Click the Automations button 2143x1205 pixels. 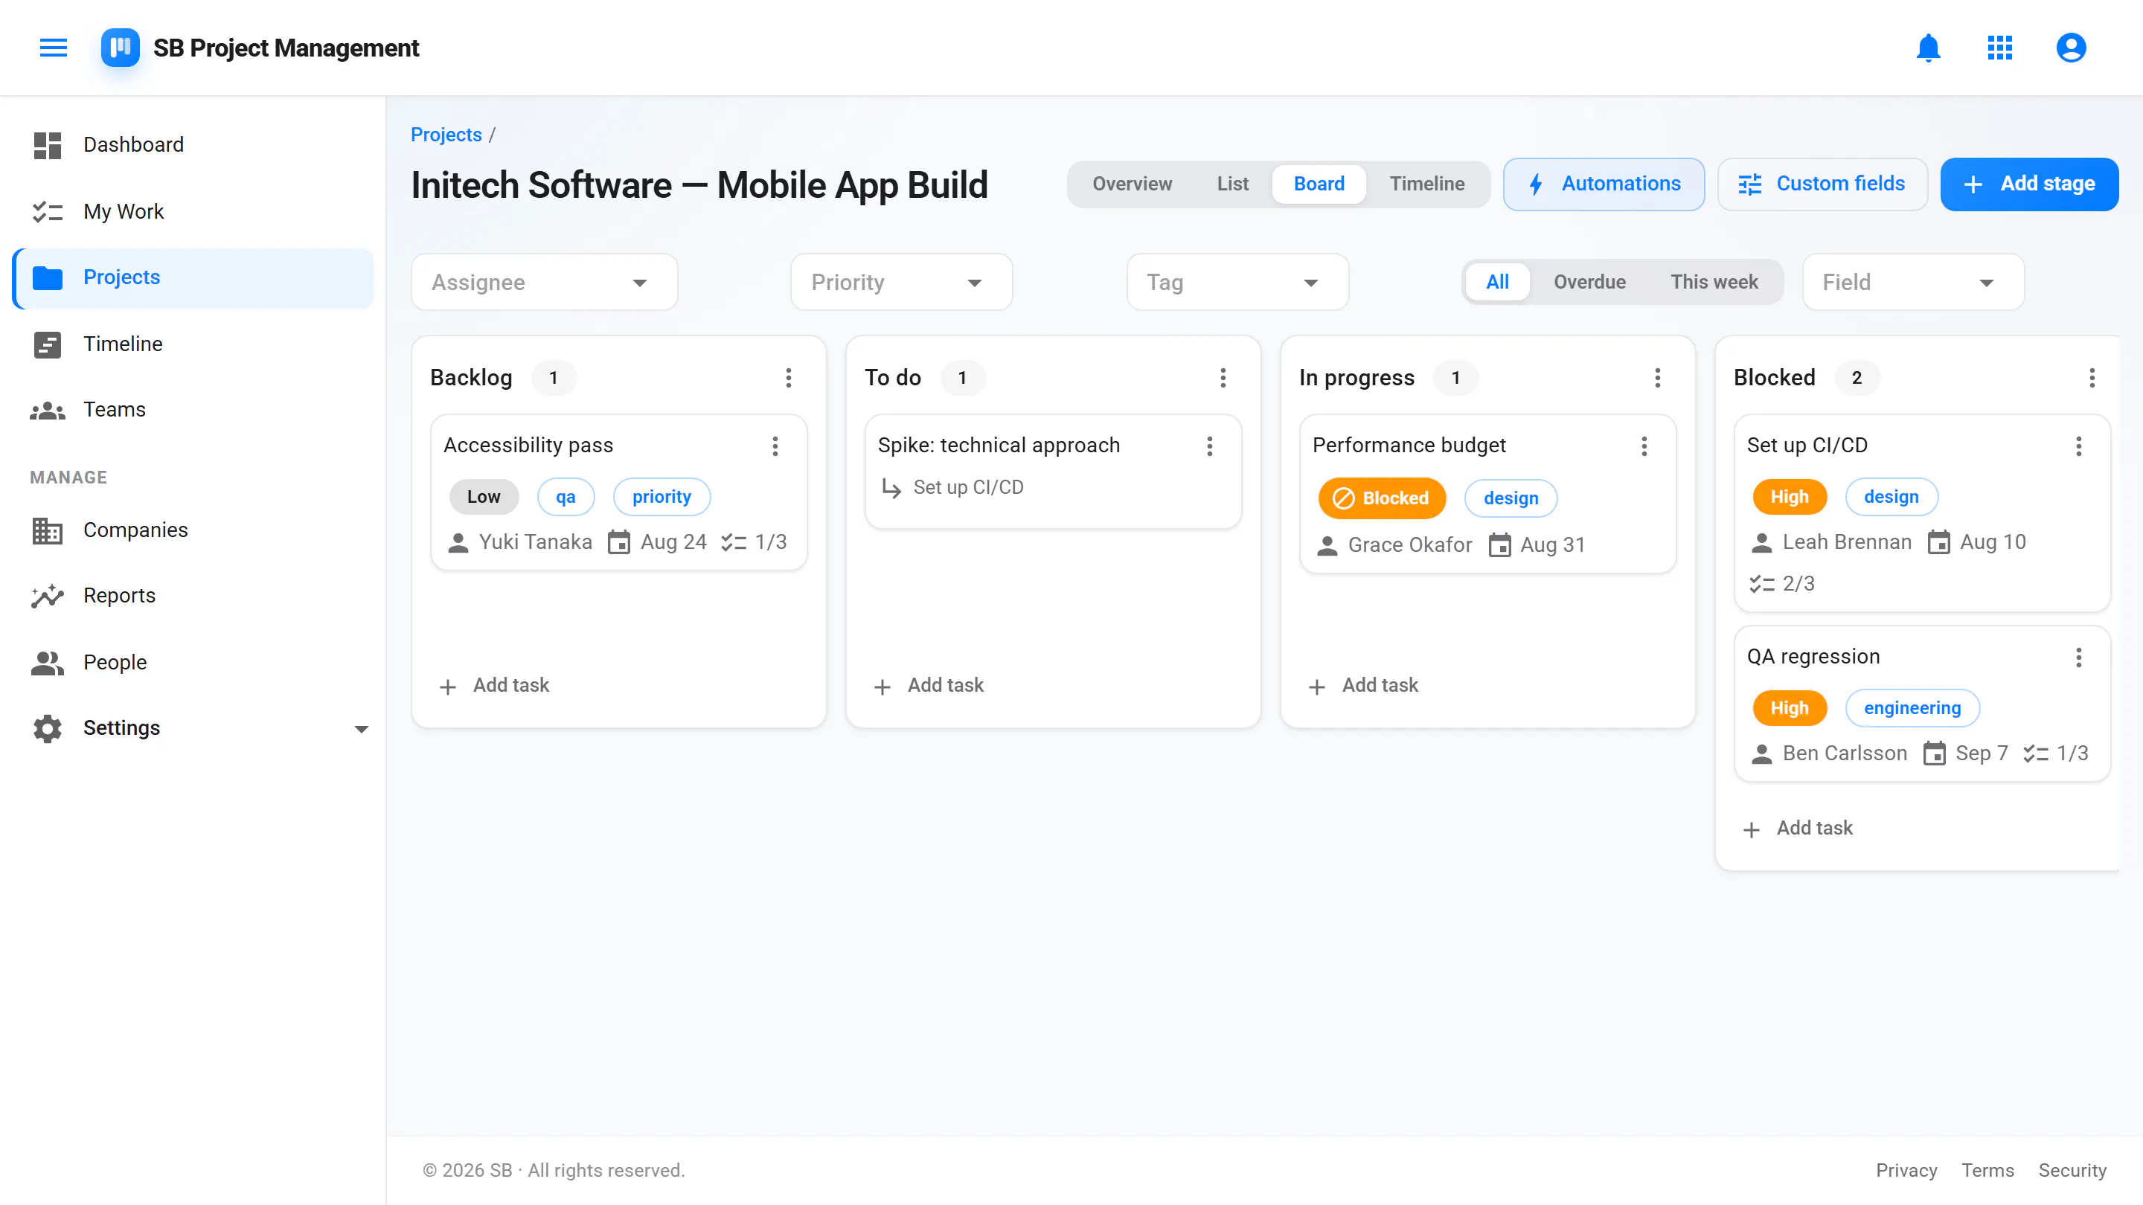pyautogui.click(x=1603, y=184)
